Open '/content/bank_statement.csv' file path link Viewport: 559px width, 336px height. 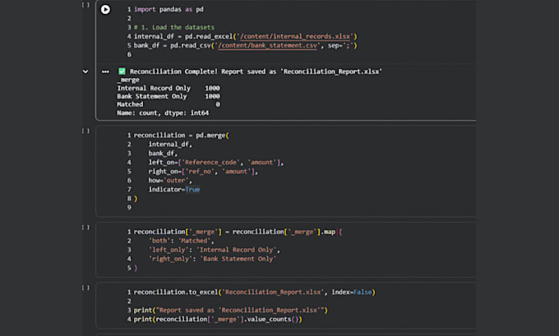tap(267, 45)
